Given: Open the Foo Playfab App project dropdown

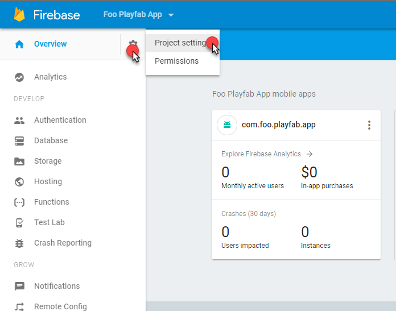Looking at the screenshot, I should coord(138,15).
